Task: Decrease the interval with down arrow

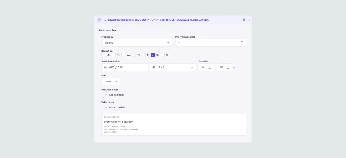Action: point(242,44)
